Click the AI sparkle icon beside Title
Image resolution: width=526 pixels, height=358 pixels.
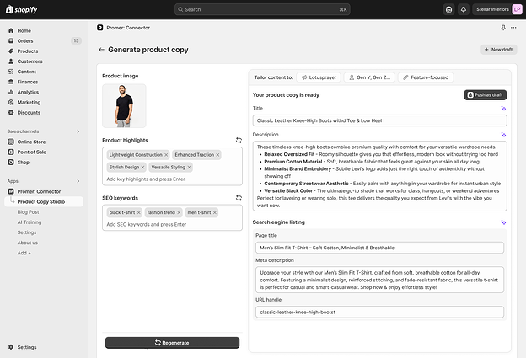point(503,109)
